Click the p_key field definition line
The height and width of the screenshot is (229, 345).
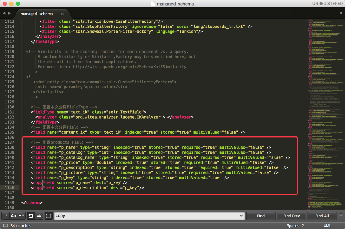tap(130, 177)
